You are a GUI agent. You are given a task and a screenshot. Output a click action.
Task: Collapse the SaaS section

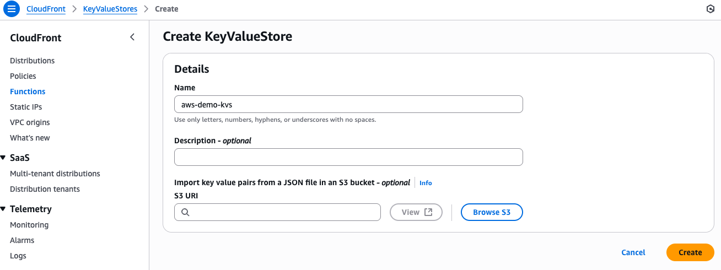click(3, 158)
